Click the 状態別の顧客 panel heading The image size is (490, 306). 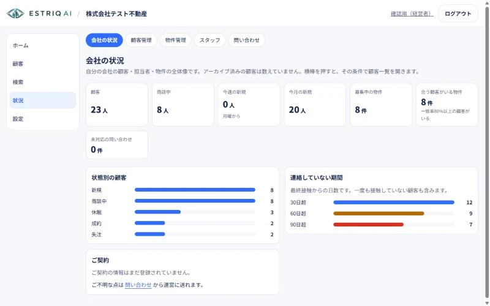(x=109, y=177)
